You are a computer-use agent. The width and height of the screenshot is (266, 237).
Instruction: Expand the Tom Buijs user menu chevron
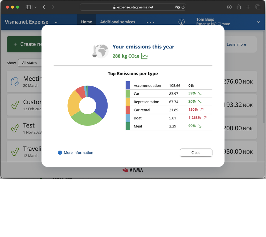point(258,22)
